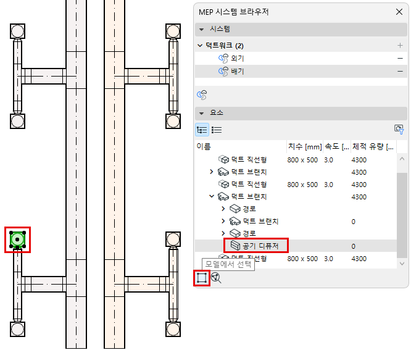This screenshot has width=411, height=350.
Task: Click the 모델에서 선택 button
Action: [202, 278]
